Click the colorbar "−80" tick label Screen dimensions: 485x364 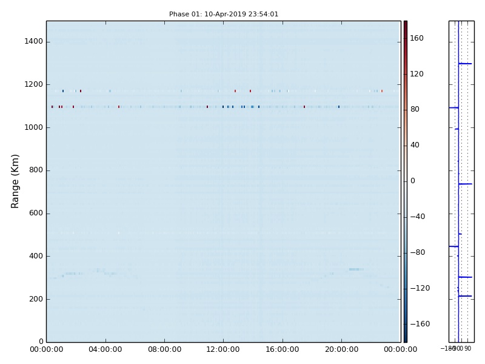pos(418,252)
